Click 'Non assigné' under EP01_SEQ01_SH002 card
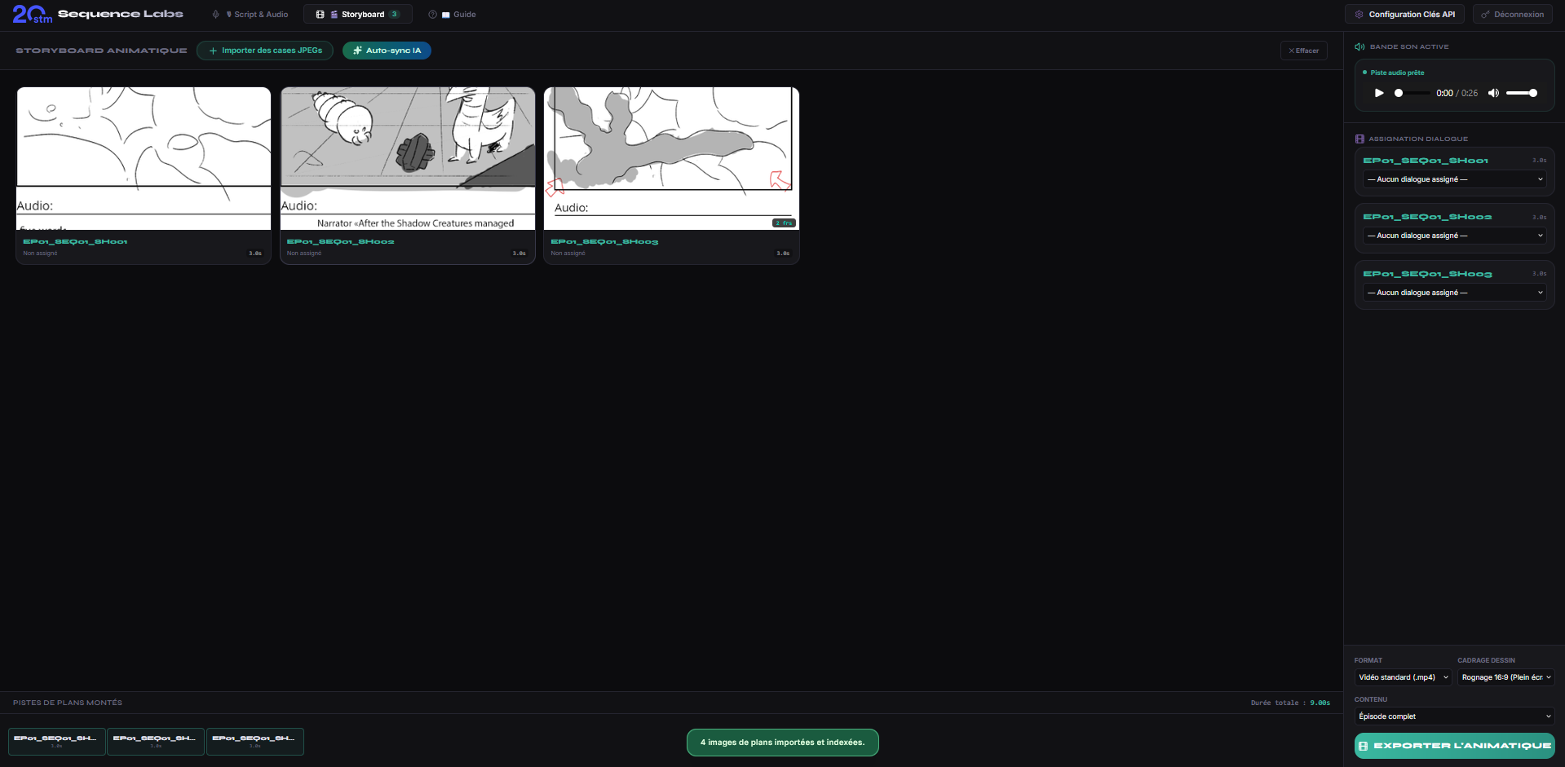 pos(304,253)
